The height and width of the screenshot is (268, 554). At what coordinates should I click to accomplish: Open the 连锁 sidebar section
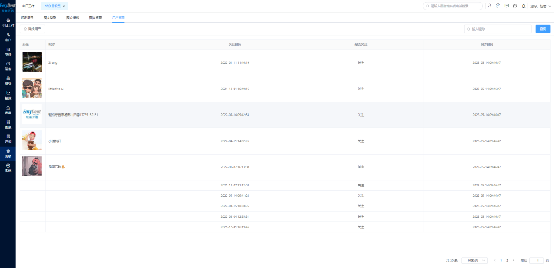(8, 139)
